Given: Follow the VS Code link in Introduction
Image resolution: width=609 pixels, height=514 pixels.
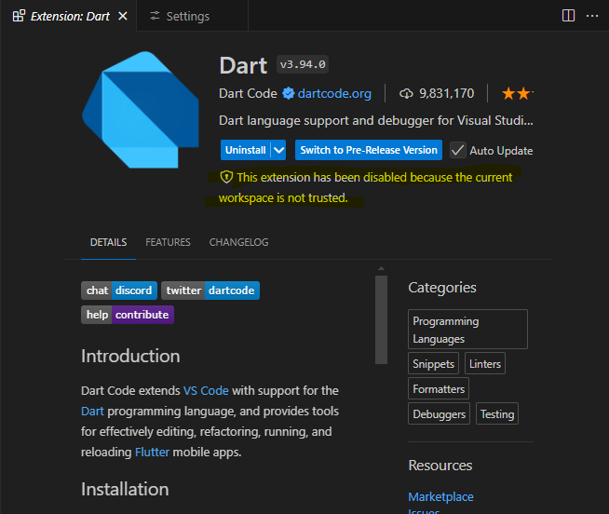Looking at the screenshot, I should (206, 390).
